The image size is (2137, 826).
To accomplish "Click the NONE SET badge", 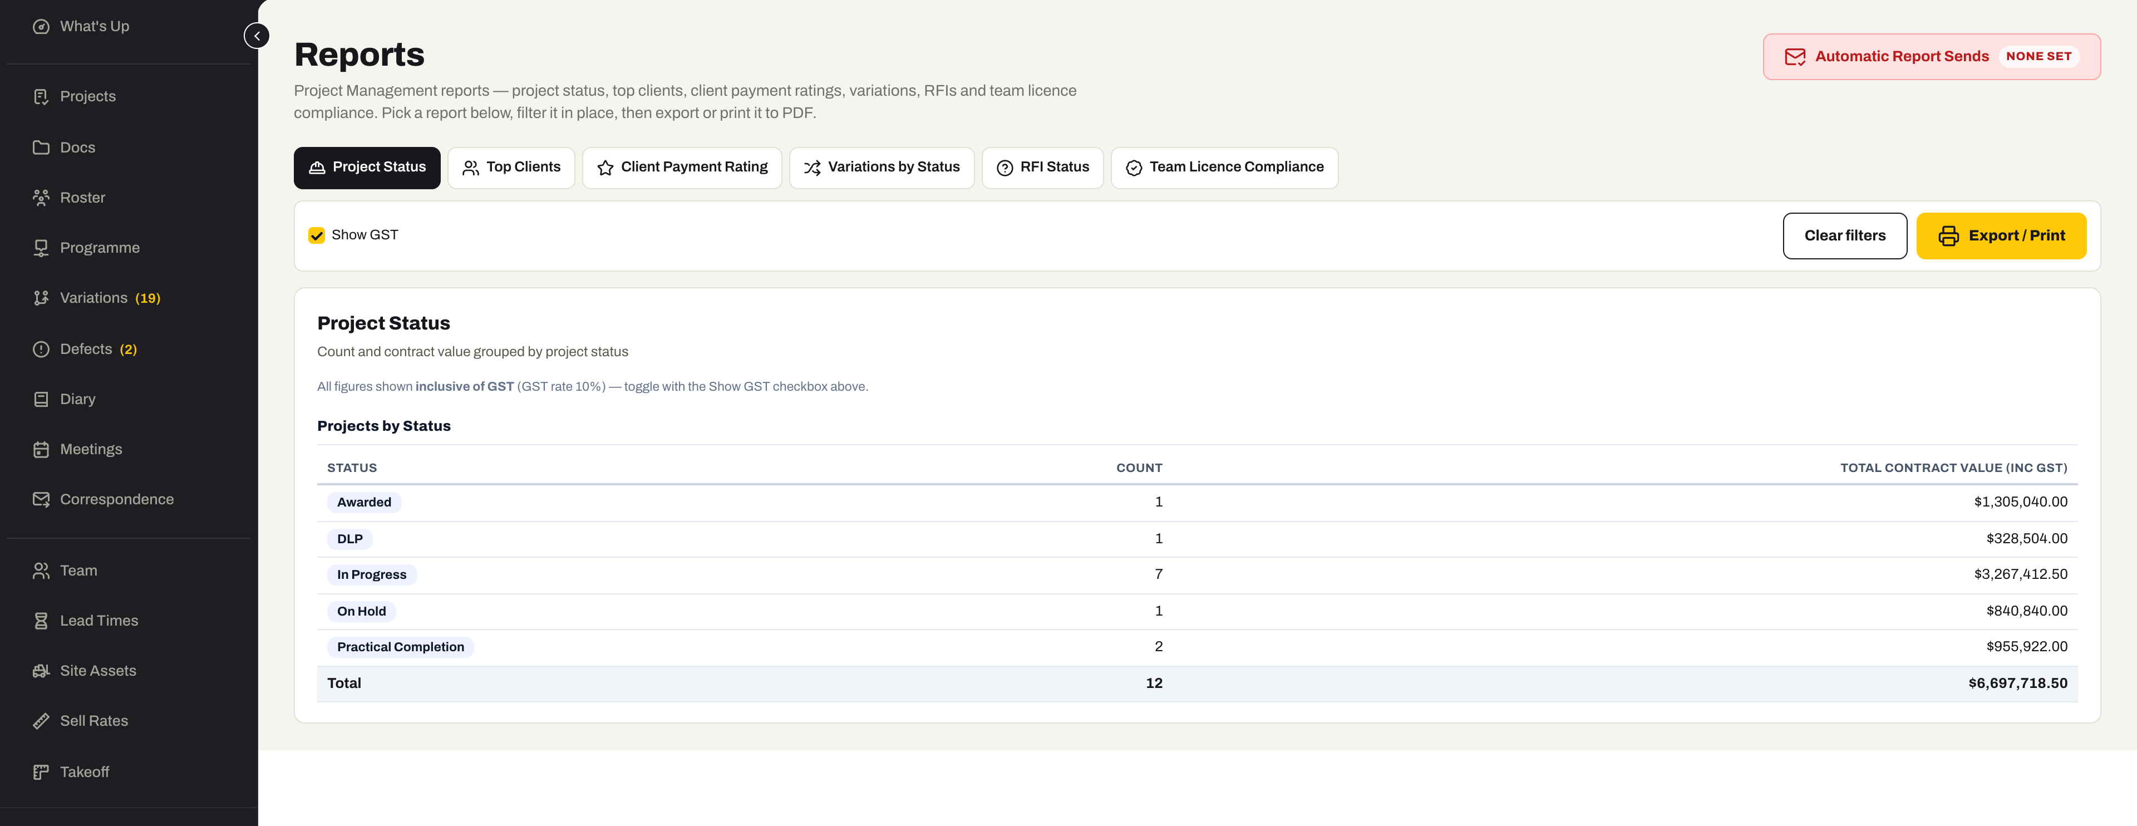I will pyautogui.click(x=2038, y=56).
